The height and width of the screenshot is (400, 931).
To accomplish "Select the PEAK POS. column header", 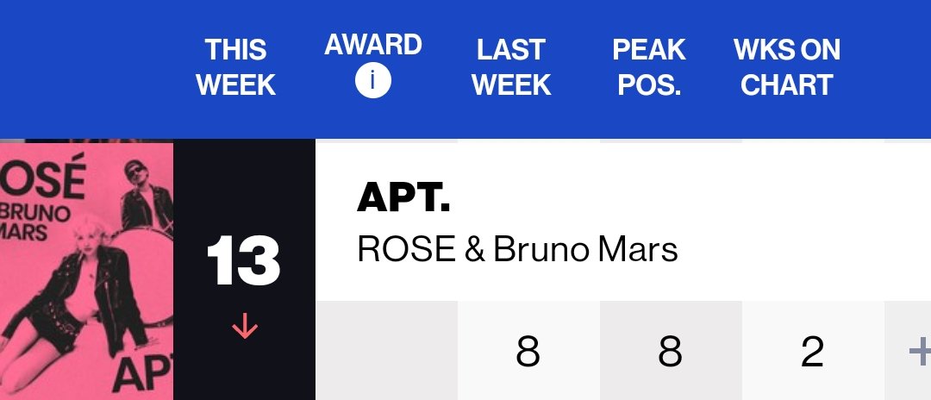I will coord(649,67).
